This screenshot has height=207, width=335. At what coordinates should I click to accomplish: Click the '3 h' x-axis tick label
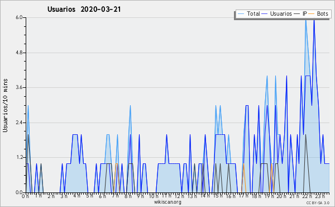(64, 196)
